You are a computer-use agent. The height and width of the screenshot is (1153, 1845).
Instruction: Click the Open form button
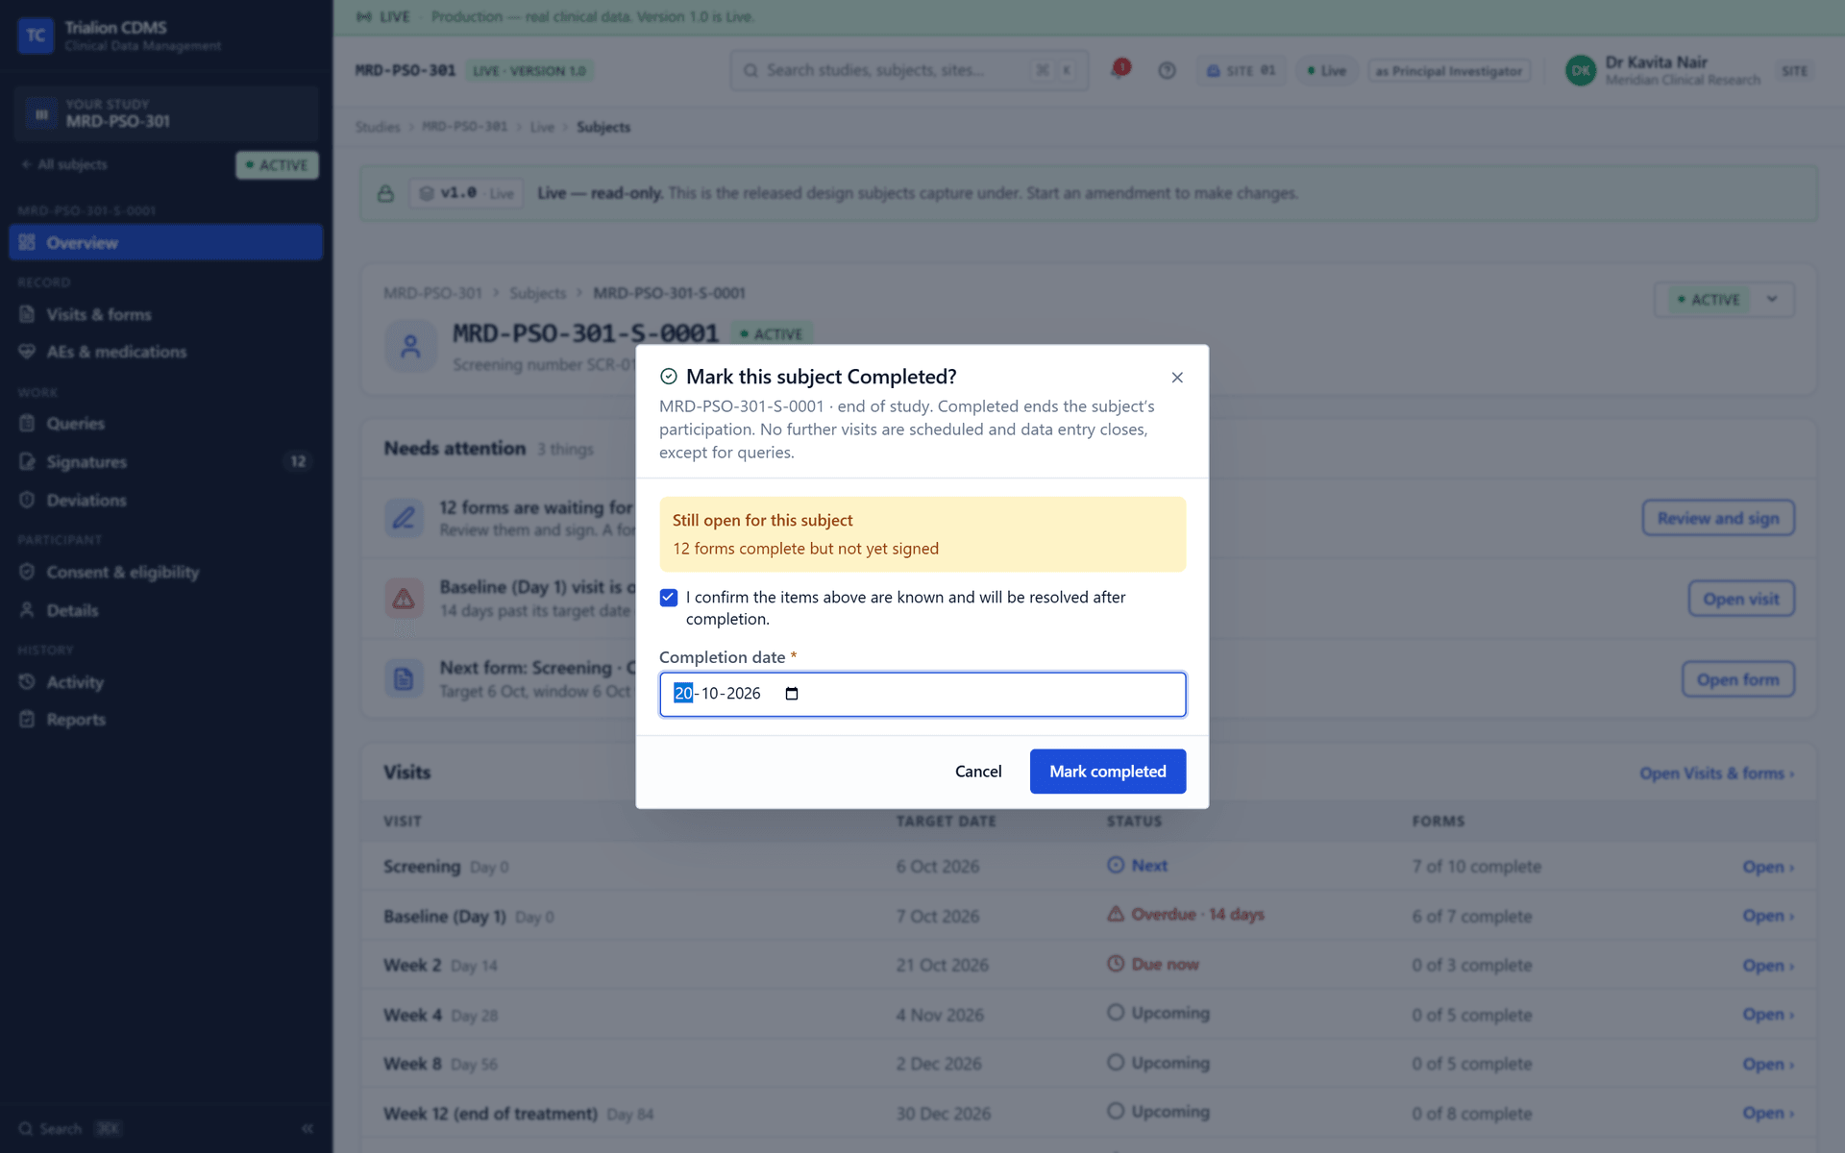(1737, 679)
